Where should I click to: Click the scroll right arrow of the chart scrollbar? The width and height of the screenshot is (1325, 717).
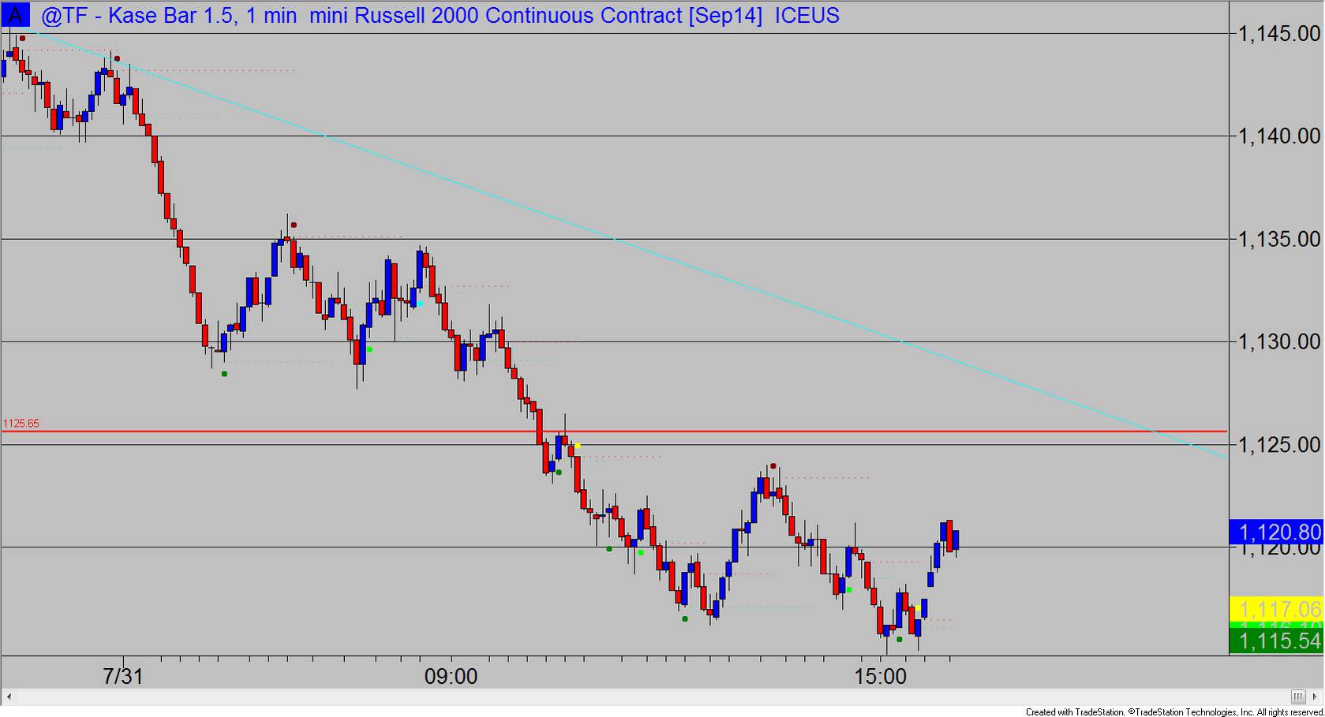(1315, 696)
